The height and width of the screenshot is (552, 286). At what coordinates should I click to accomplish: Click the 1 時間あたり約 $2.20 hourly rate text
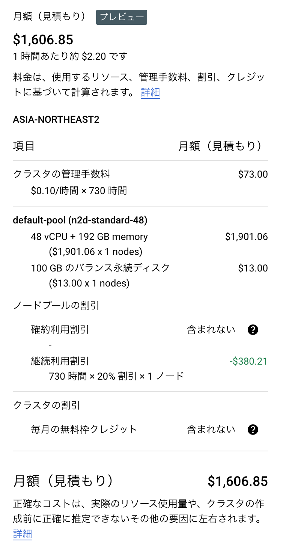(x=70, y=56)
